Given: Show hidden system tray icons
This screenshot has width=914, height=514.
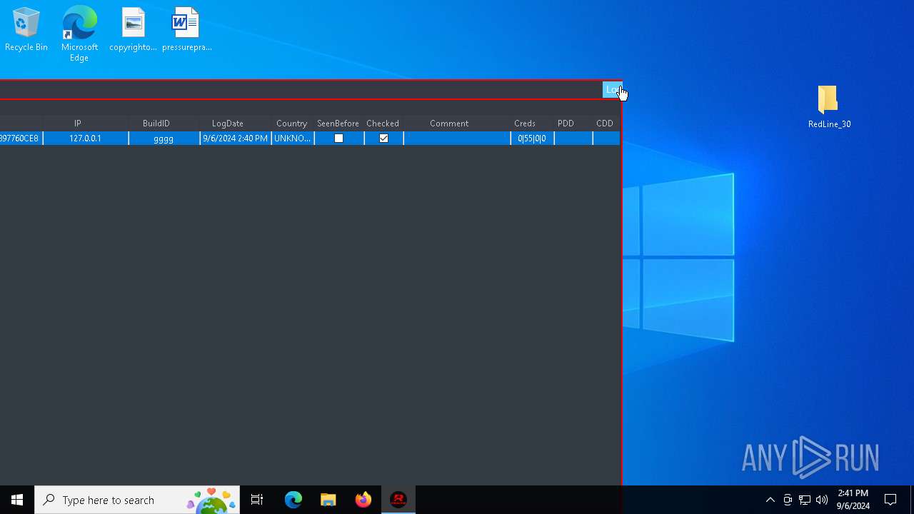Looking at the screenshot, I should pyautogui.click(x=770, y=500).
